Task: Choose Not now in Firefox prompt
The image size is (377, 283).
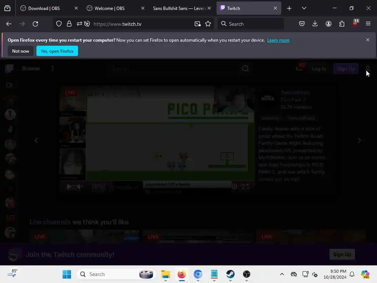Action: click(x=21, y=51)
